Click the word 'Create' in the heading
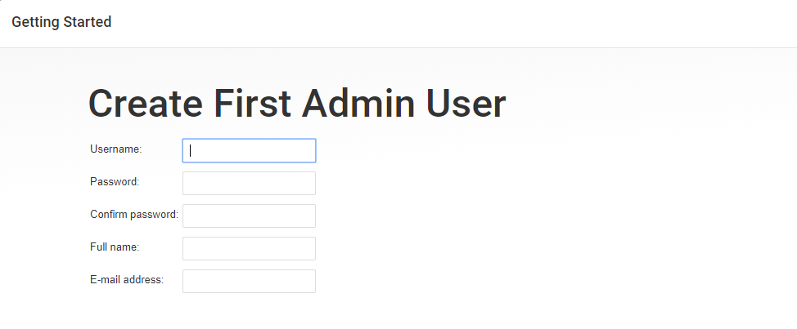The image size is (797, 329). 146,104
